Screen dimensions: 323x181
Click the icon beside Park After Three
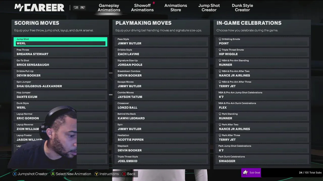click(220, 135)
